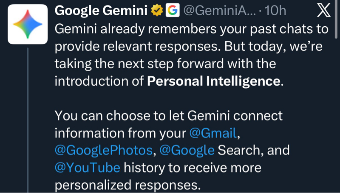Image resolution: width=340 pixels, height=193 pixels.
Task: Follow the @Gmail mention link
Action: [212, 133]
